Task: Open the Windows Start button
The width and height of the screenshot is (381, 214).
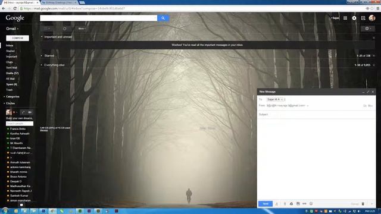Action: (x=5, y=210)
